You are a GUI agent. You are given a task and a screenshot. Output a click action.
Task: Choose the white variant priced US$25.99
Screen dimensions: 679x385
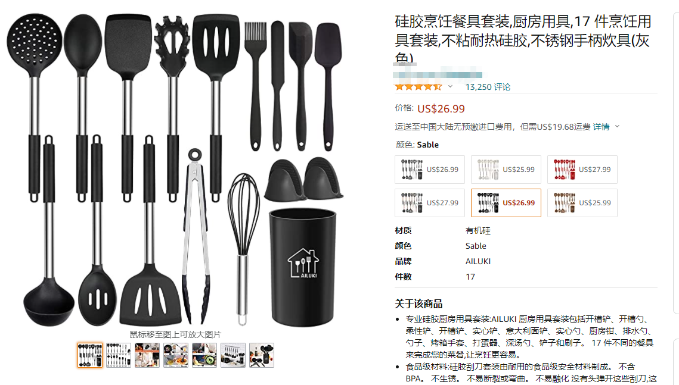(x=506, y=170)
